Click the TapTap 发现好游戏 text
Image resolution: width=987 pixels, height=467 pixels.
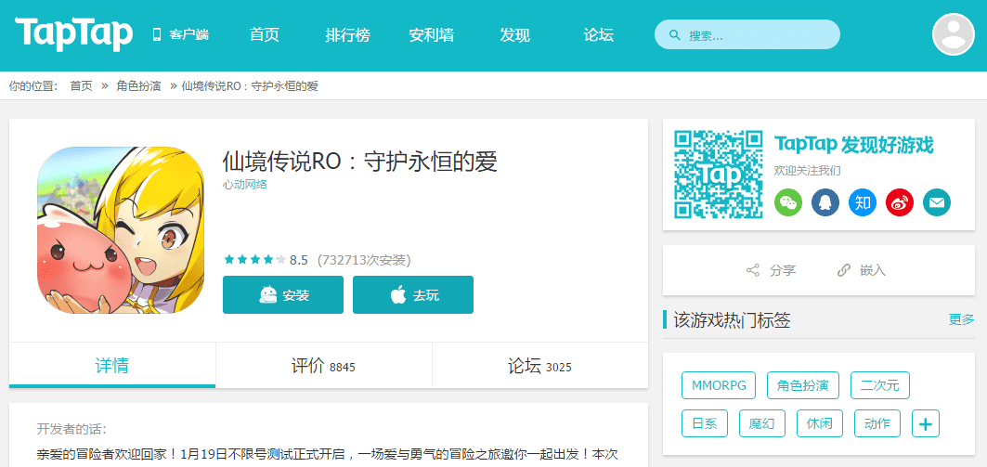853,145
